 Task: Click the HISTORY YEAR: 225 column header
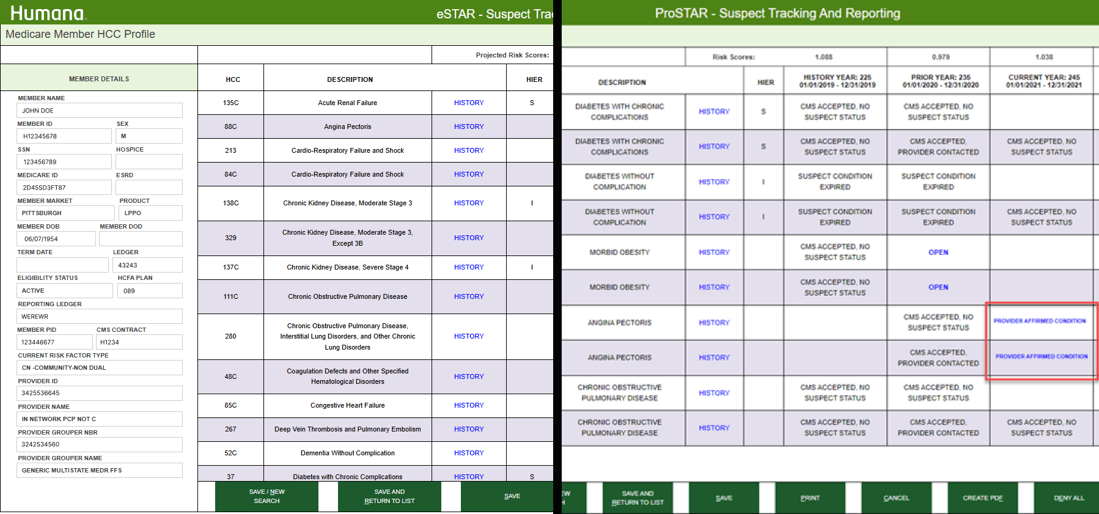(837, 81)
